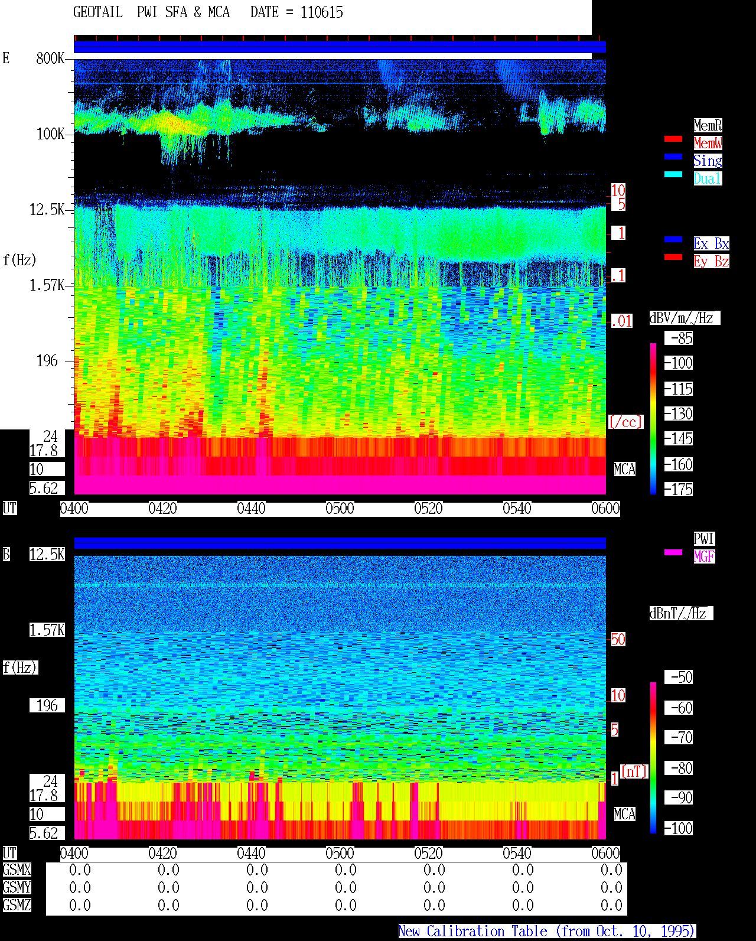Click the GSMX row label
Screen dimensions: 756x941
coord(17,870)
